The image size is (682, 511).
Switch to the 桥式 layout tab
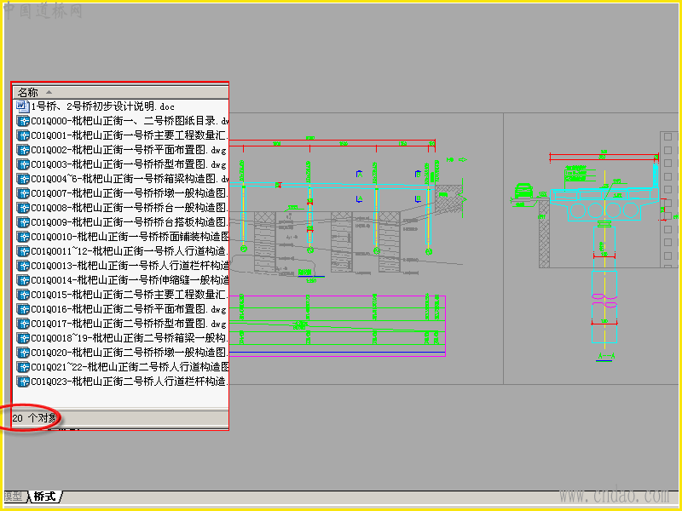[45, 496]
